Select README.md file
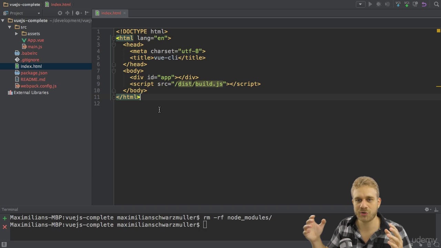Image resolution: width=441 pixels, height=248 pixels. click(x=33, y=80)
